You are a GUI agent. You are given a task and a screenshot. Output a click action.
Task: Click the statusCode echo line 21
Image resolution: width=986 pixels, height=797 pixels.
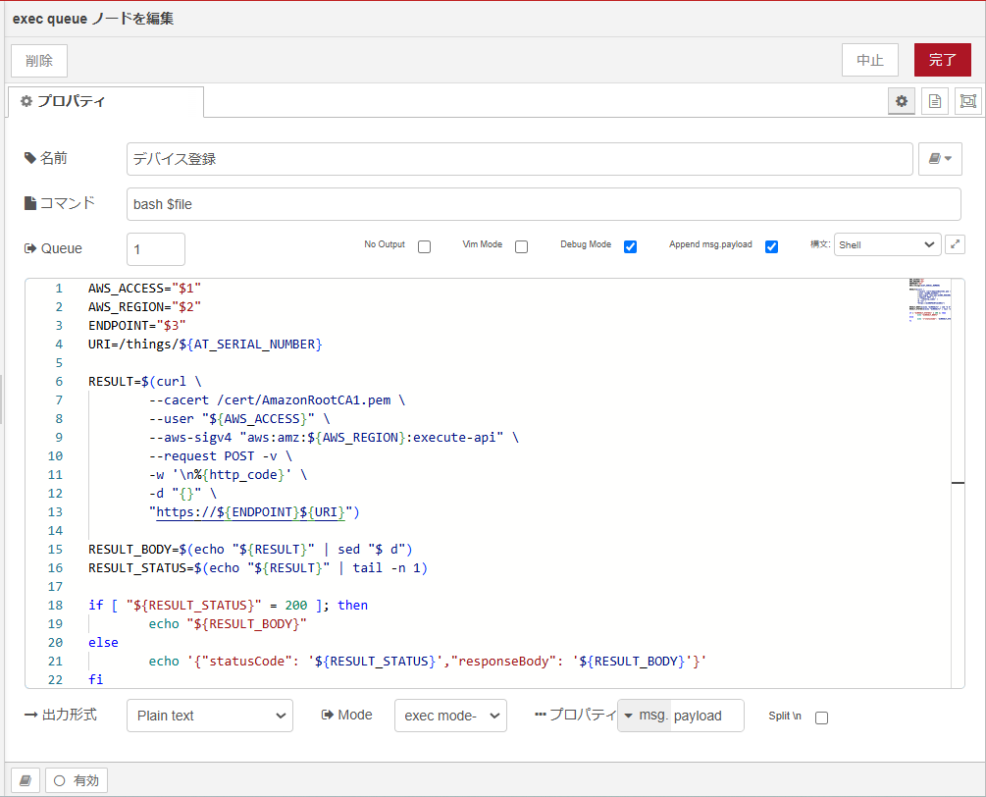pos(428,662)
